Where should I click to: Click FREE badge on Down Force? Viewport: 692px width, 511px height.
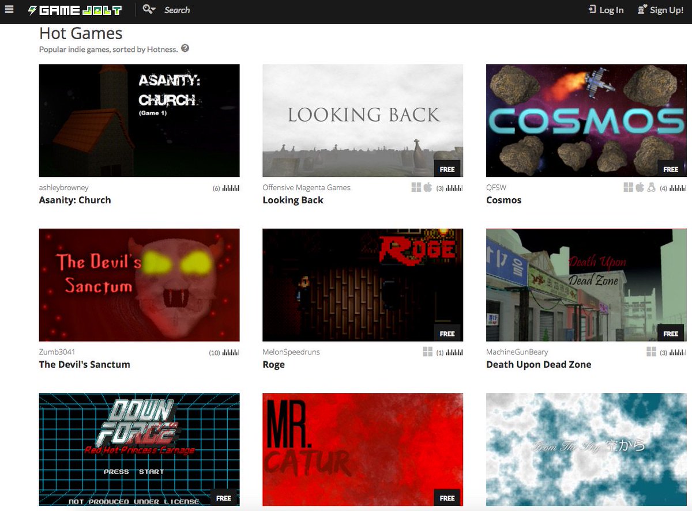[224, 498]
